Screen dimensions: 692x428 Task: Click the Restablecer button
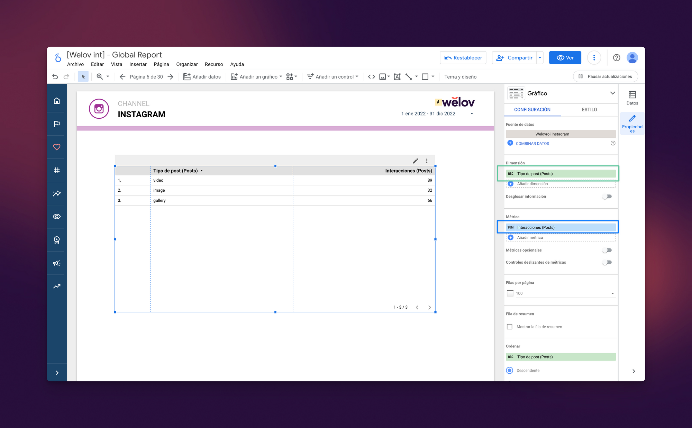pyautogui.click(x=463, y=57)
